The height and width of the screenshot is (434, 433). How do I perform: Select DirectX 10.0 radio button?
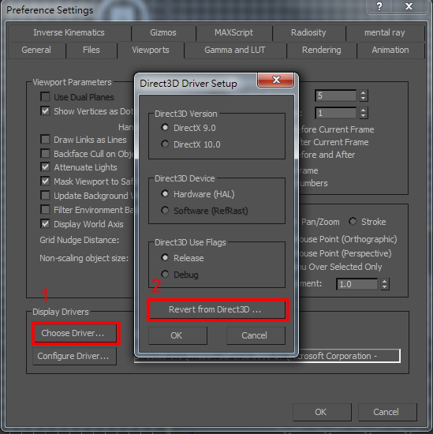[165, 144]
